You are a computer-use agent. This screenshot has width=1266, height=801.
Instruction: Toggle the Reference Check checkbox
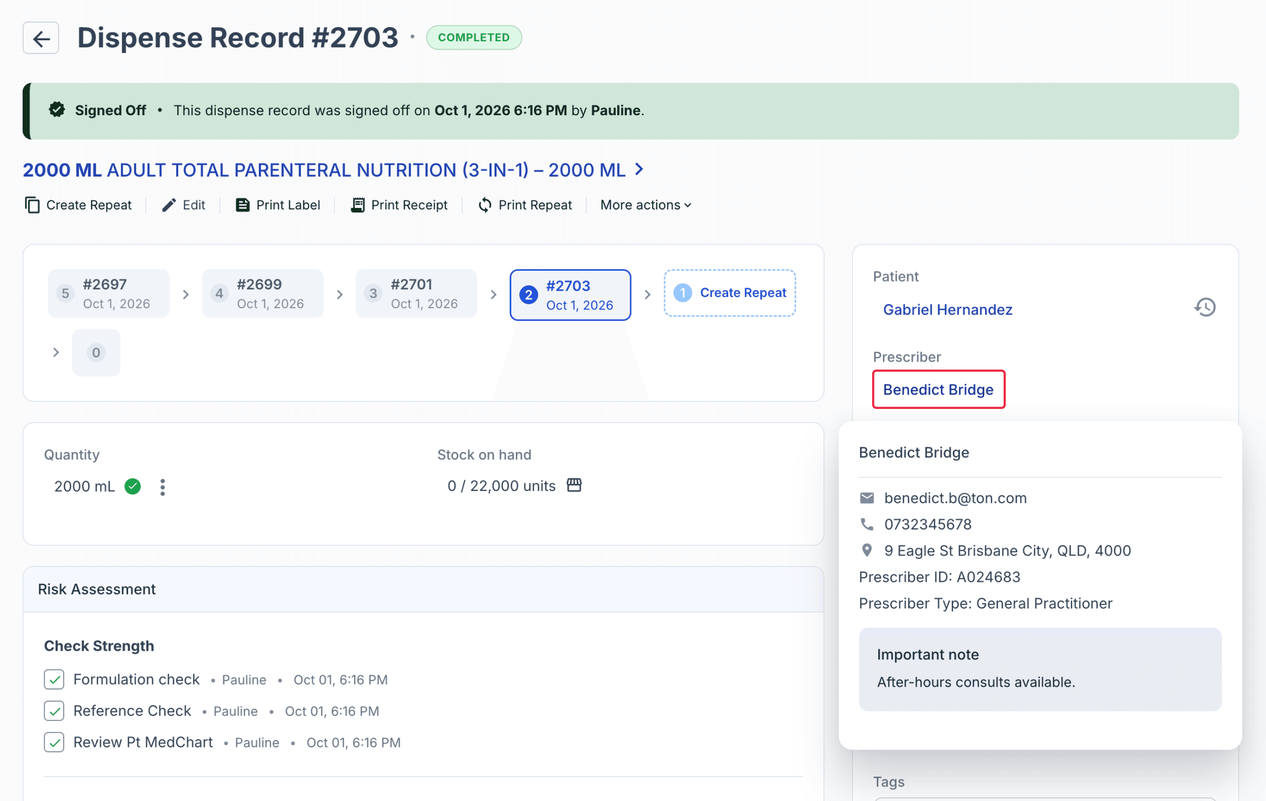pos(54,711)
